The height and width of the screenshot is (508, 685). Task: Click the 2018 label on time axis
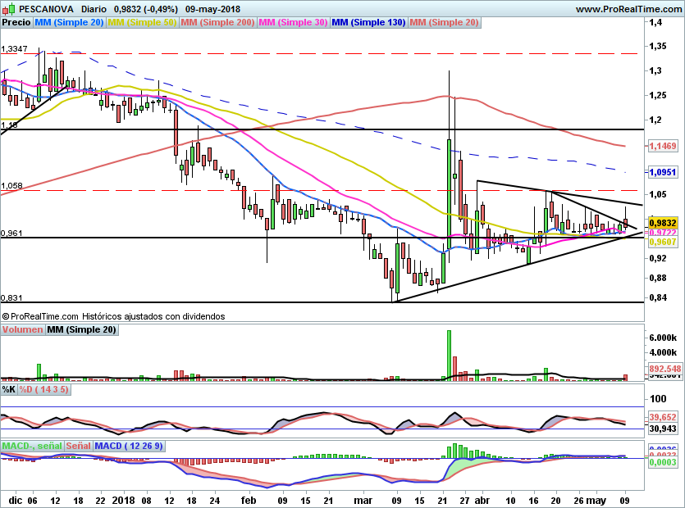point(124,500)
